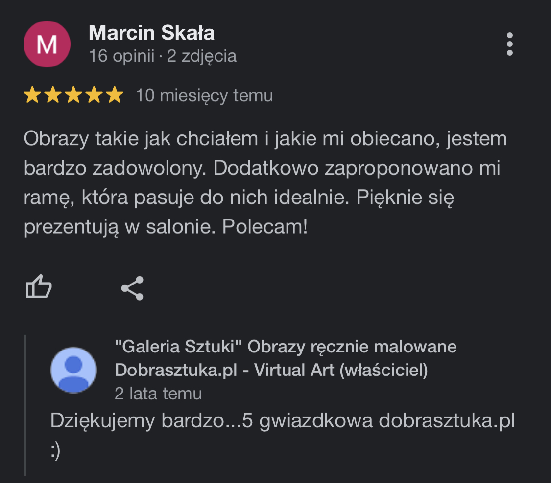Click the fourth gold rating star
This screenshot has height=483, width=551.
pyautogui.click(x=94, y=95)
